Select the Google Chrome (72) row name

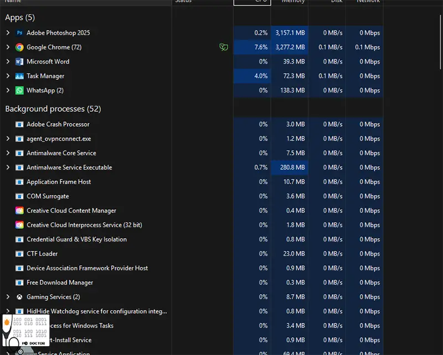click(54, 47)
